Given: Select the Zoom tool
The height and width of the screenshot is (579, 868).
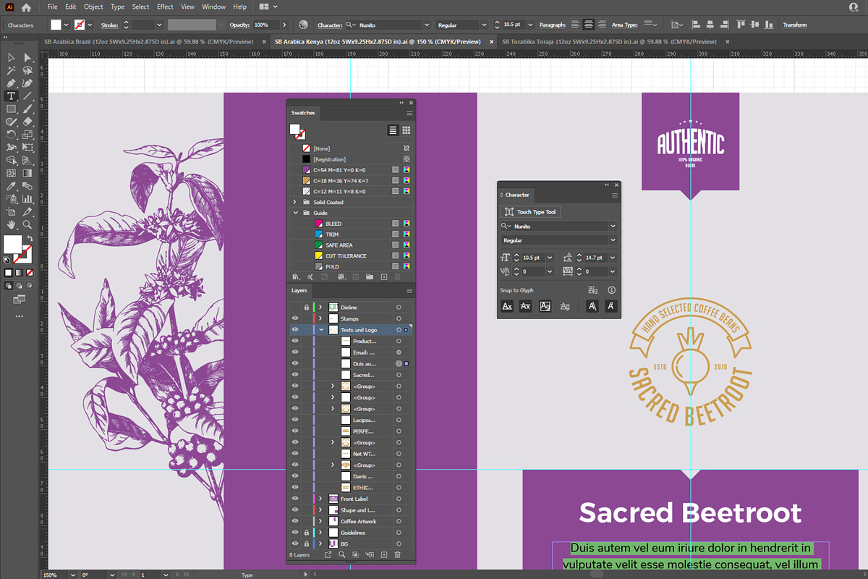Looking at the screenshot, I should (x=27, y=225).
